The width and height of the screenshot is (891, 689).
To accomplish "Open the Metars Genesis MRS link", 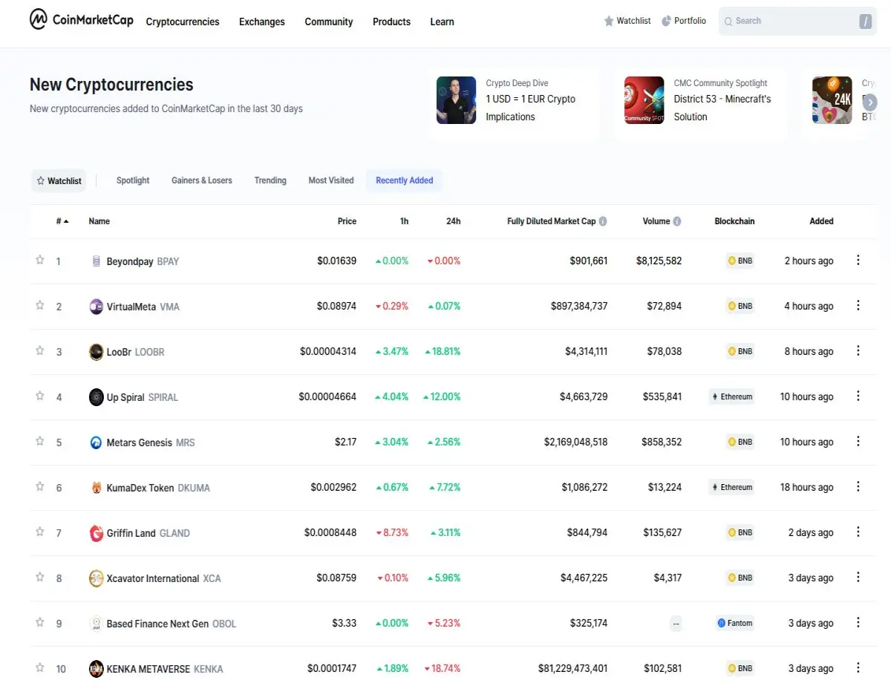I will [x=151, y=443].
